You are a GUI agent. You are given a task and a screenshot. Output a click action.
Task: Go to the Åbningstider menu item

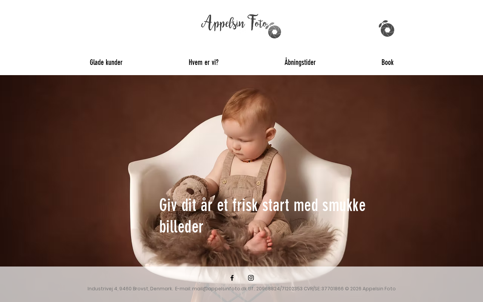[300, 62]
